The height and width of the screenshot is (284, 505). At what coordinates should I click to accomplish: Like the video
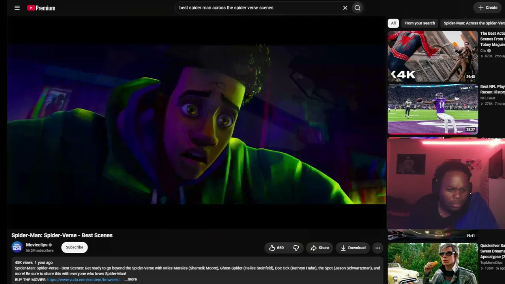276,248
